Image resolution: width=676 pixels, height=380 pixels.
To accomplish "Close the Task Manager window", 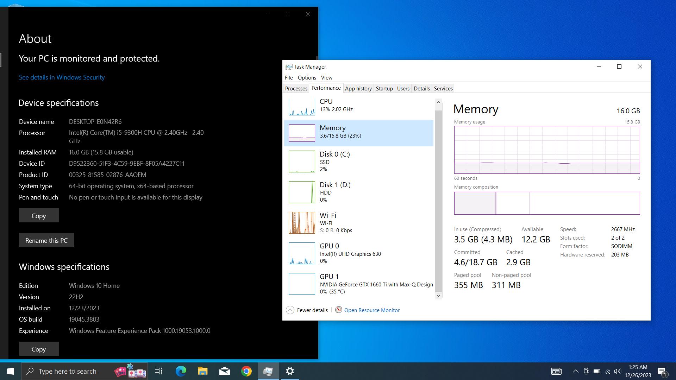I will coord(640,66).
